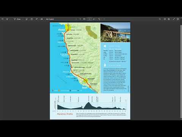Open the table of contents panel
Screen dimensions: 182x137
click(x=3, y=19)
